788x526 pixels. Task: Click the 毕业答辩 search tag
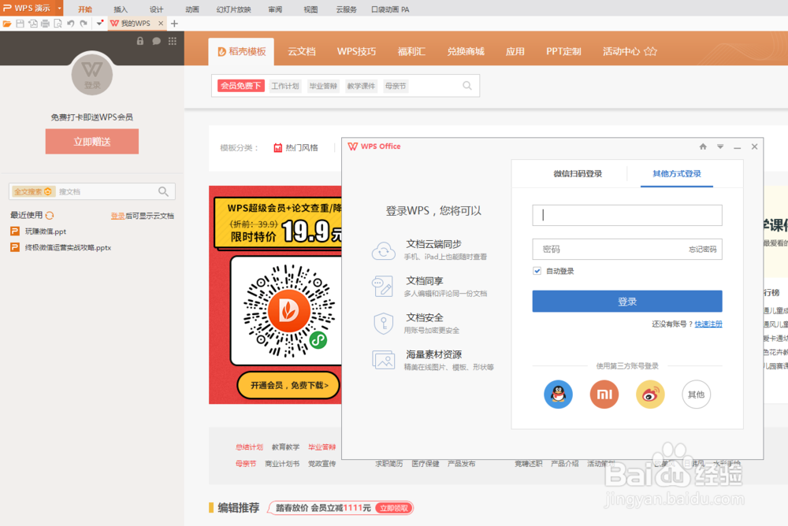click(323, 86)
